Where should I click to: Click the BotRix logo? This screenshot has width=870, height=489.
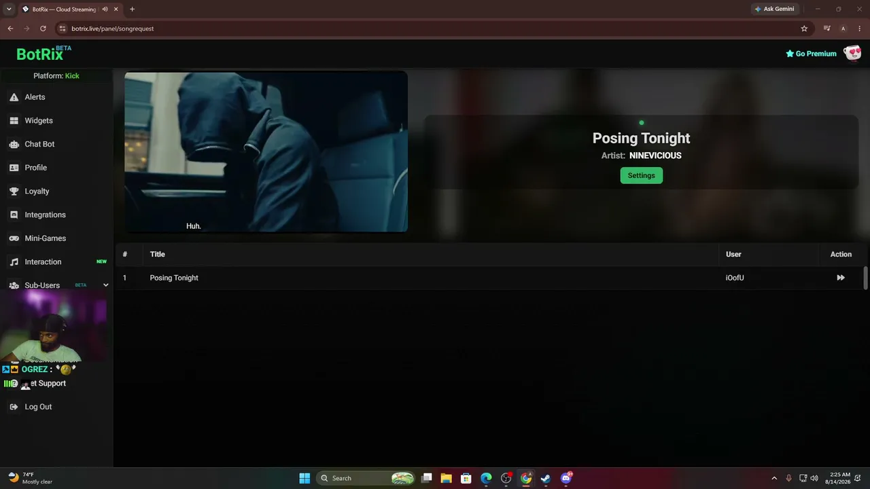point(43,54)
